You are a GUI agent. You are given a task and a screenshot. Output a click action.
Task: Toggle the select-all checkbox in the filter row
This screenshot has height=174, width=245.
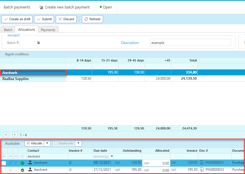click(x=4, y=157)
